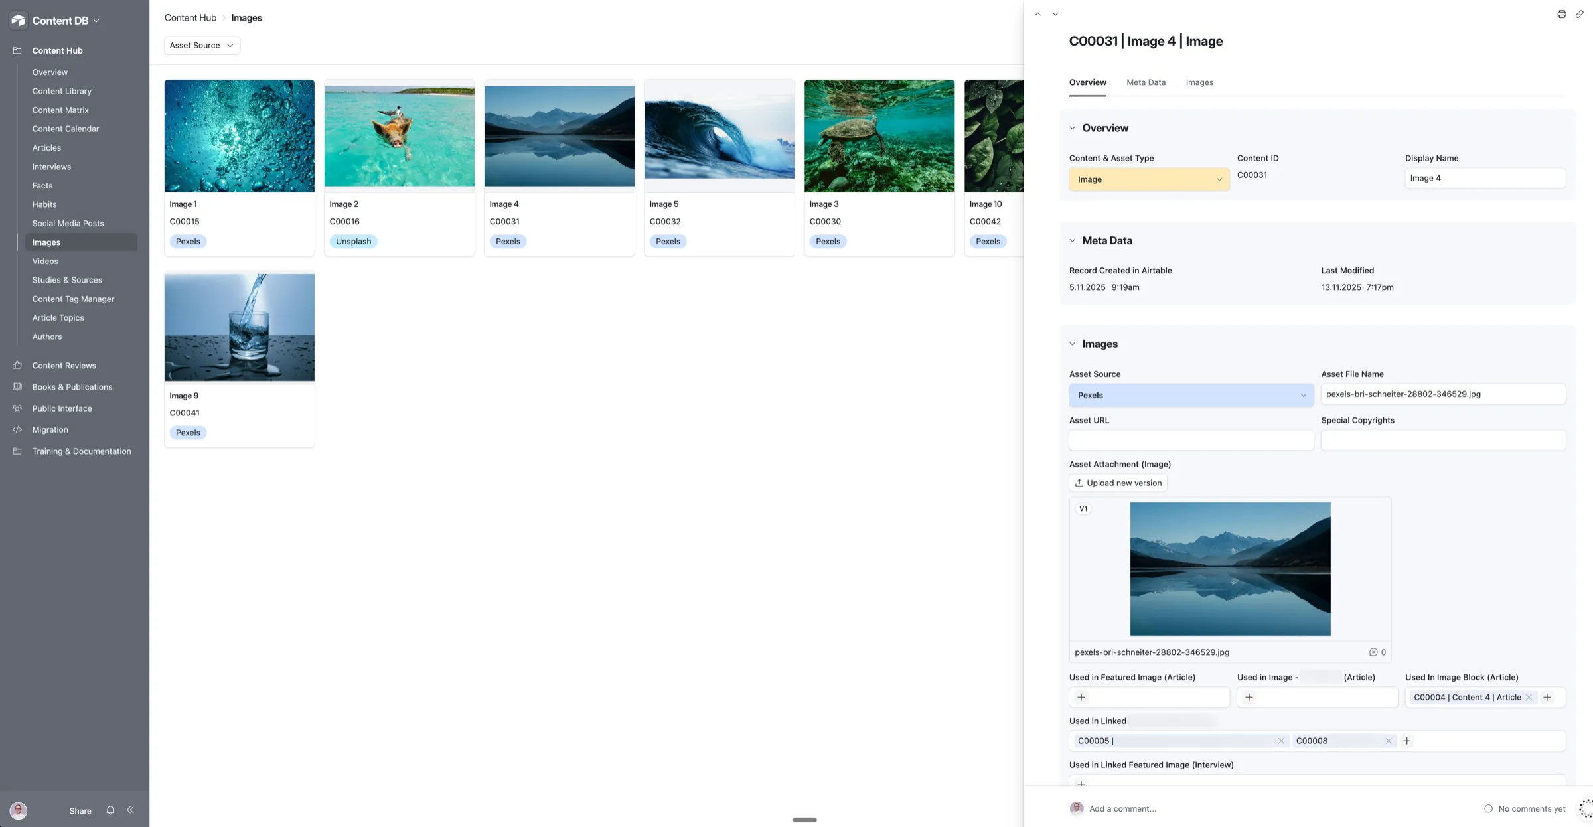Open the Image 10 leaves thumbnail
Screen dimensions: 1593x827
click(994, 136)
